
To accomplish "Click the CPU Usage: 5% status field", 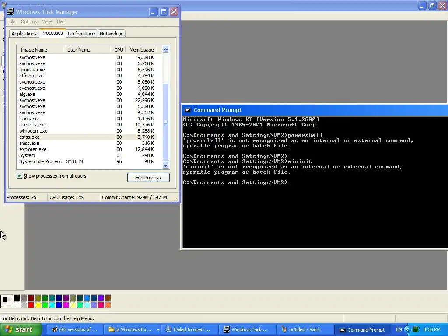I will coord(73,197).
